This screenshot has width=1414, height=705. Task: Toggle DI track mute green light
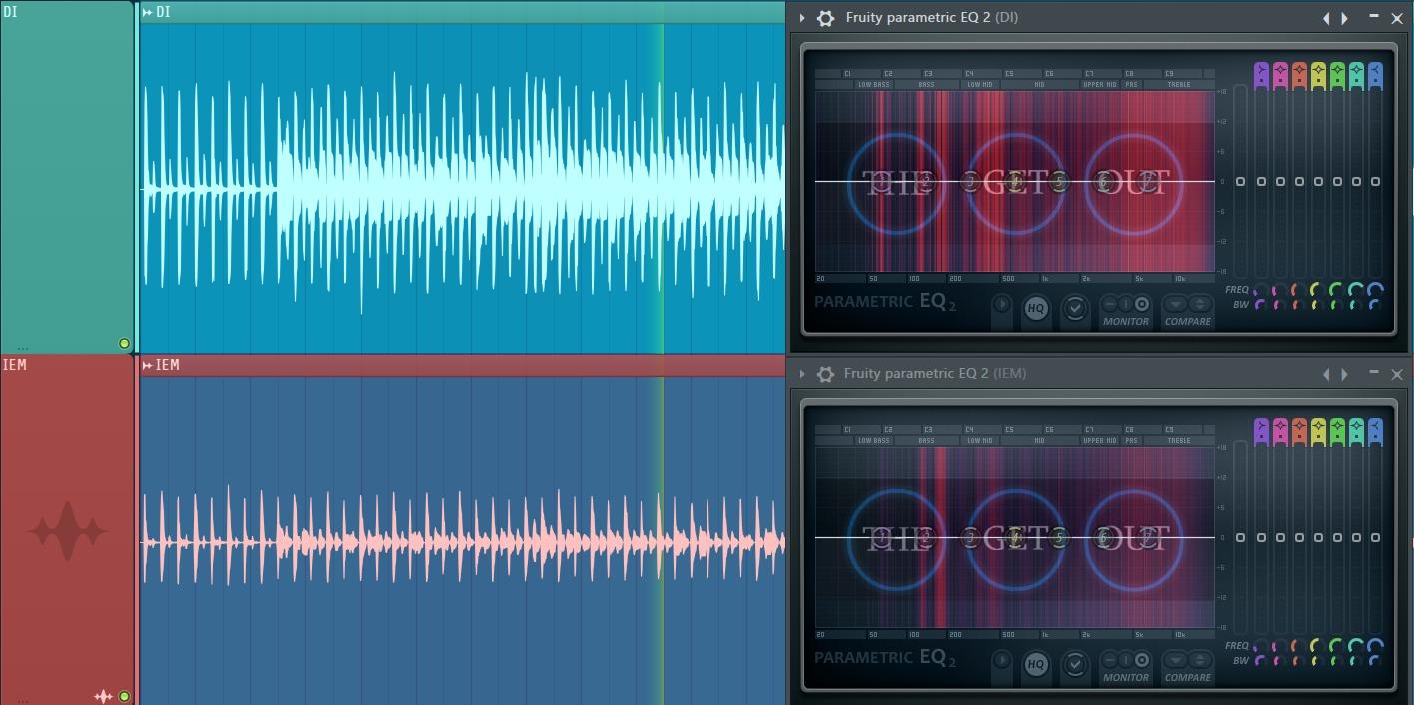pyautogui.click(x=124, y=343)
